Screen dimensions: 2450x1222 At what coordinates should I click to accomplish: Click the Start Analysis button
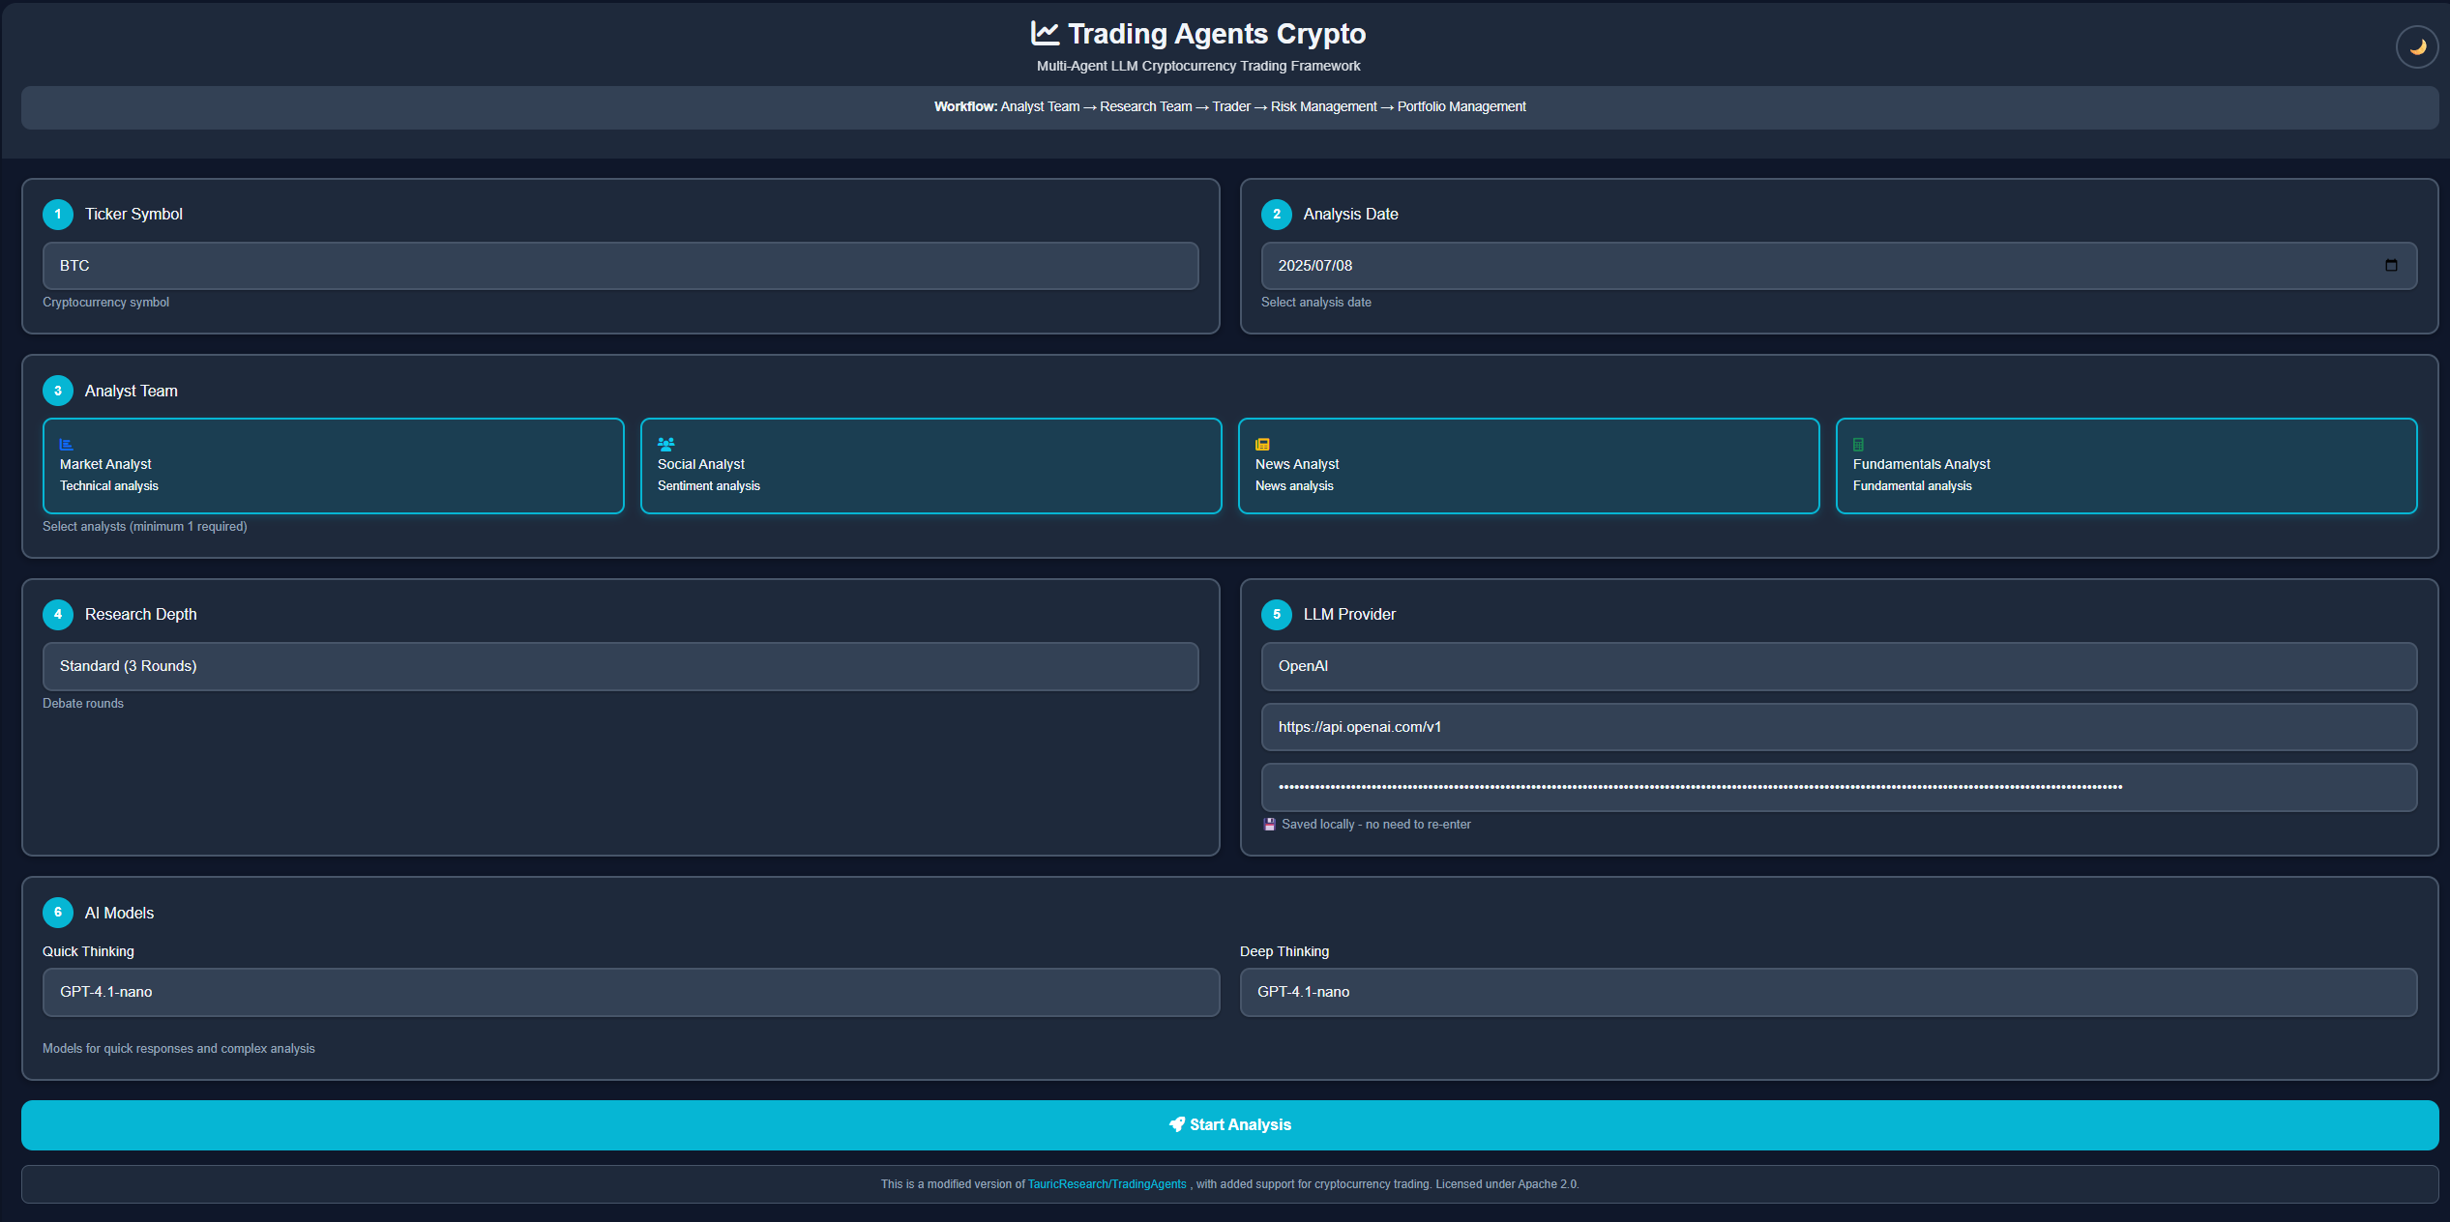pos(1230,1124)
